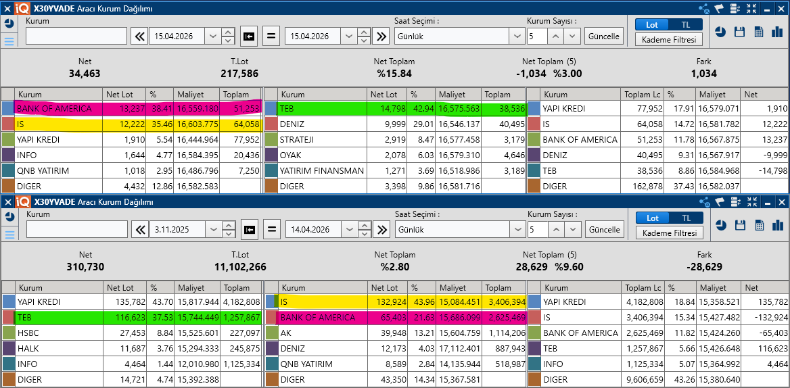Click left sidebar pie icon in top window

pos(9,23)
